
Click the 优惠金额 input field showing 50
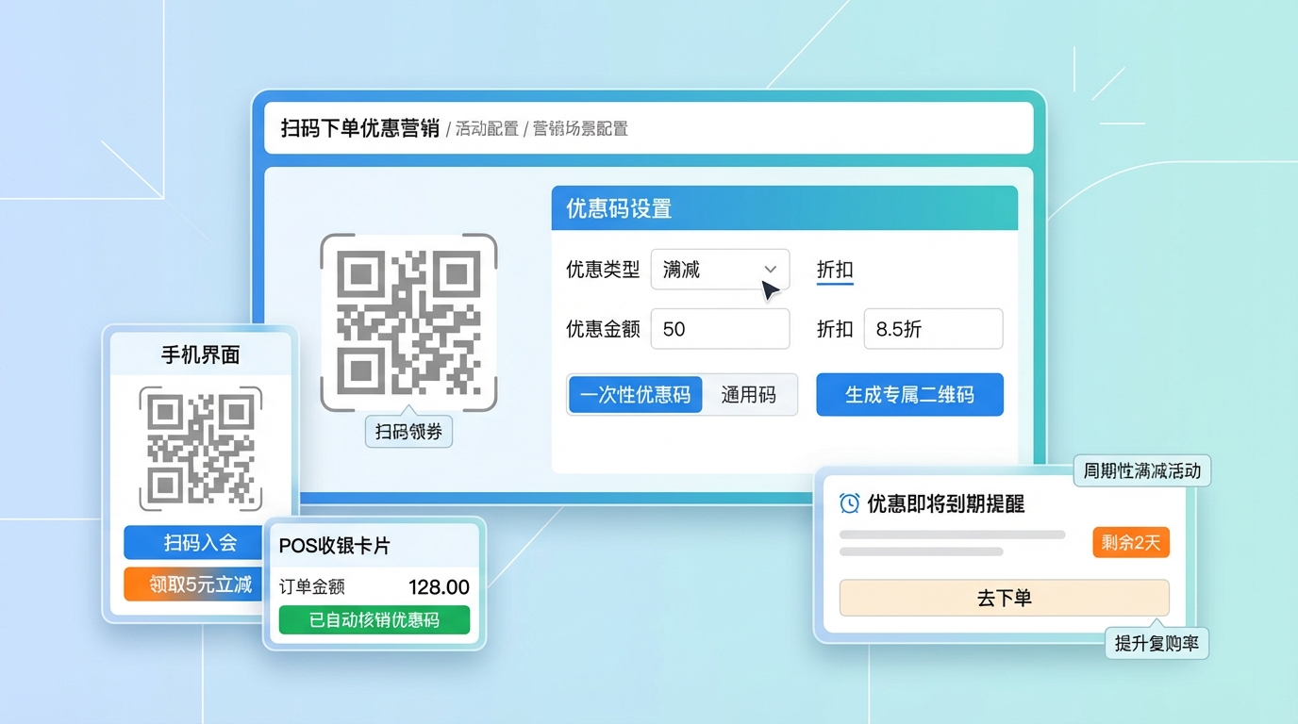click(x=720, y=329)
